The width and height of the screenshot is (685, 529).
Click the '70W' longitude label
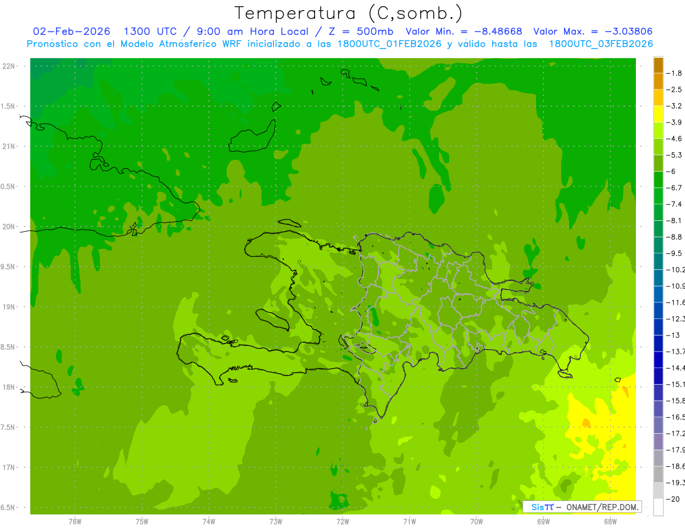click(477, 521)
